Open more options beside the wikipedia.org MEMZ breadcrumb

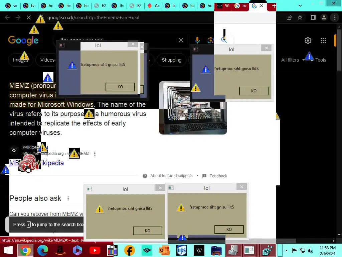point(95,154)
